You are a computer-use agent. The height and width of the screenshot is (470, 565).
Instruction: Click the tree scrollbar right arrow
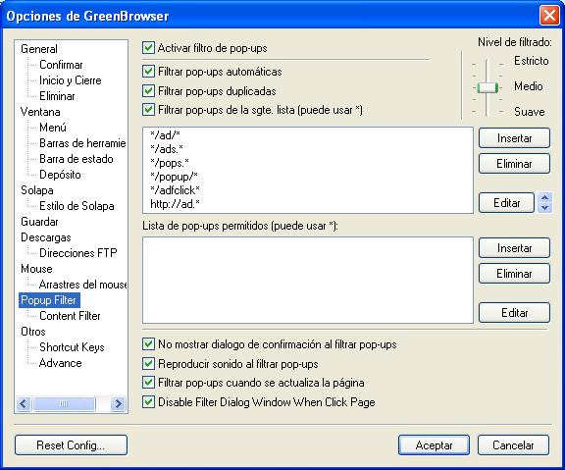click(x=118, y=403)
